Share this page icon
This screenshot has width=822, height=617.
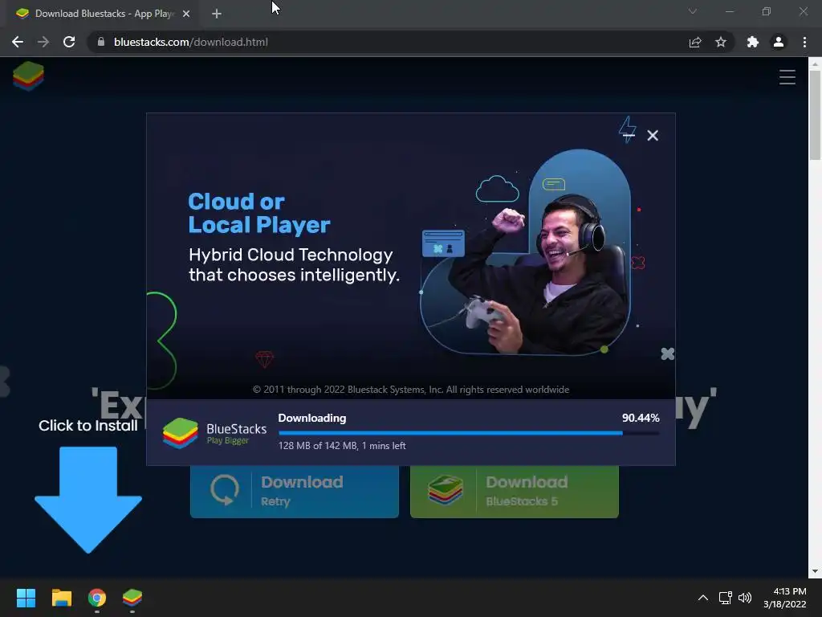click(694, 43)
